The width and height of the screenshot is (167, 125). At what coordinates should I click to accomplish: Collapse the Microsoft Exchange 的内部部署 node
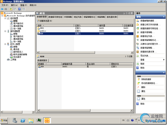[x=2, y=16]
